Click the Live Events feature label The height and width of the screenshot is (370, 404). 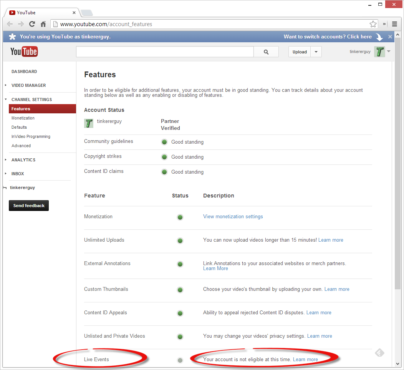tap(96, 360)
